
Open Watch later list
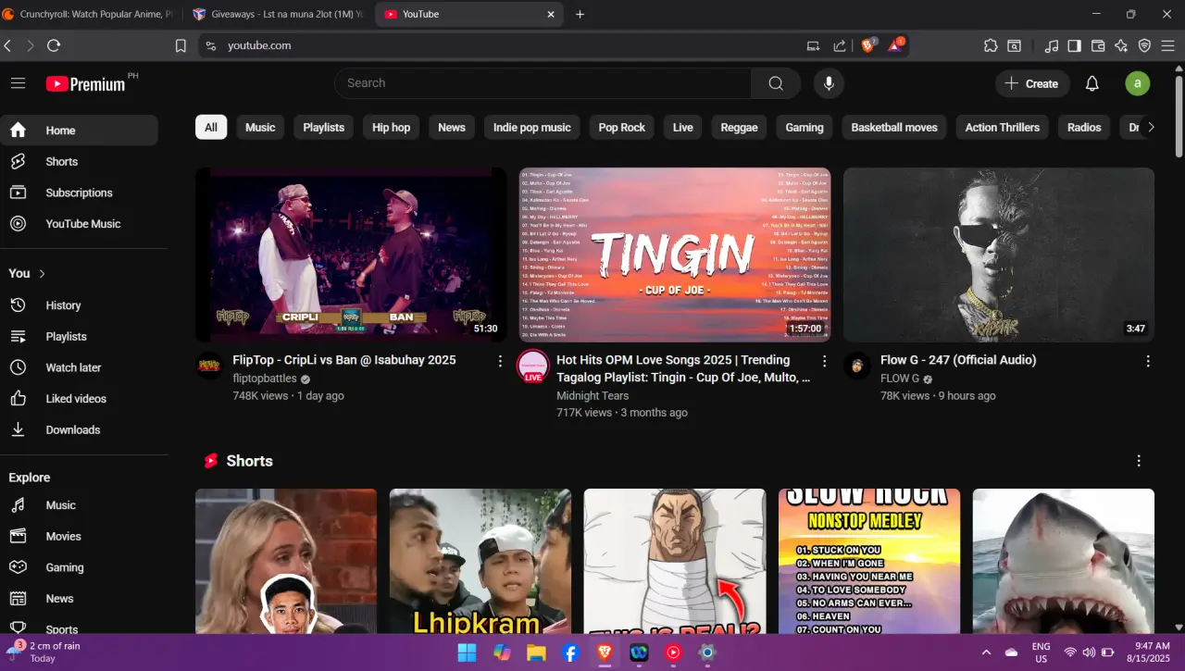point(80,367)
